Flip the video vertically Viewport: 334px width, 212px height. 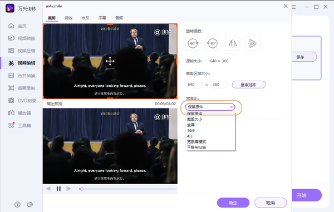(x=252, y=43)
